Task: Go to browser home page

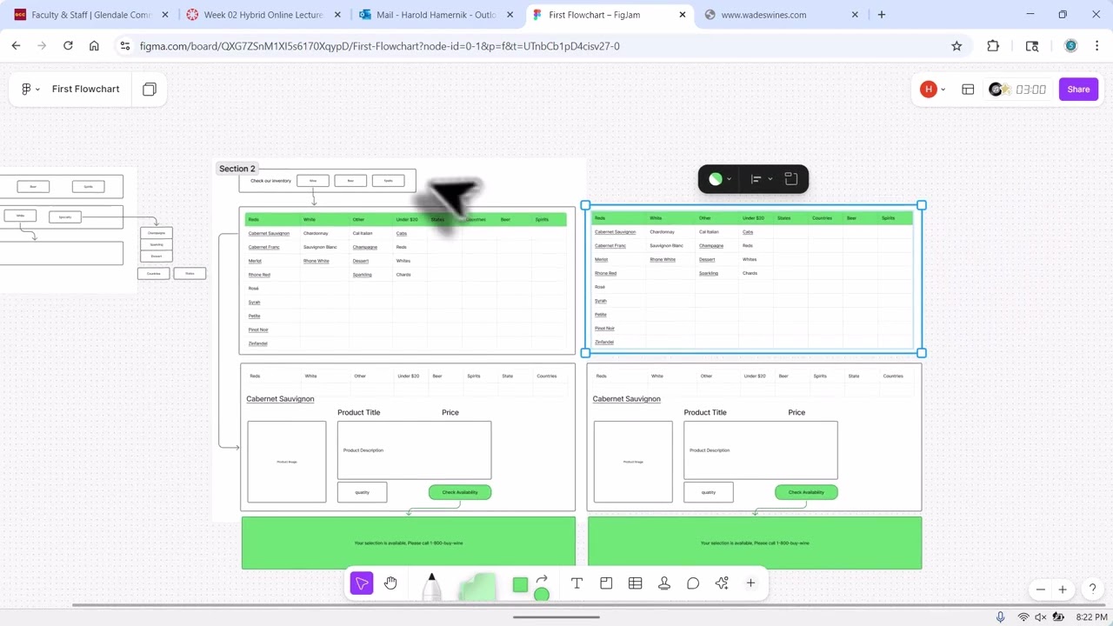Action: [94, 46]
